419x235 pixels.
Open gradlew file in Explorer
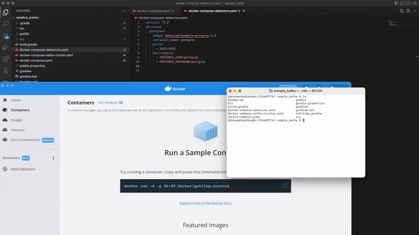point(26,71)
